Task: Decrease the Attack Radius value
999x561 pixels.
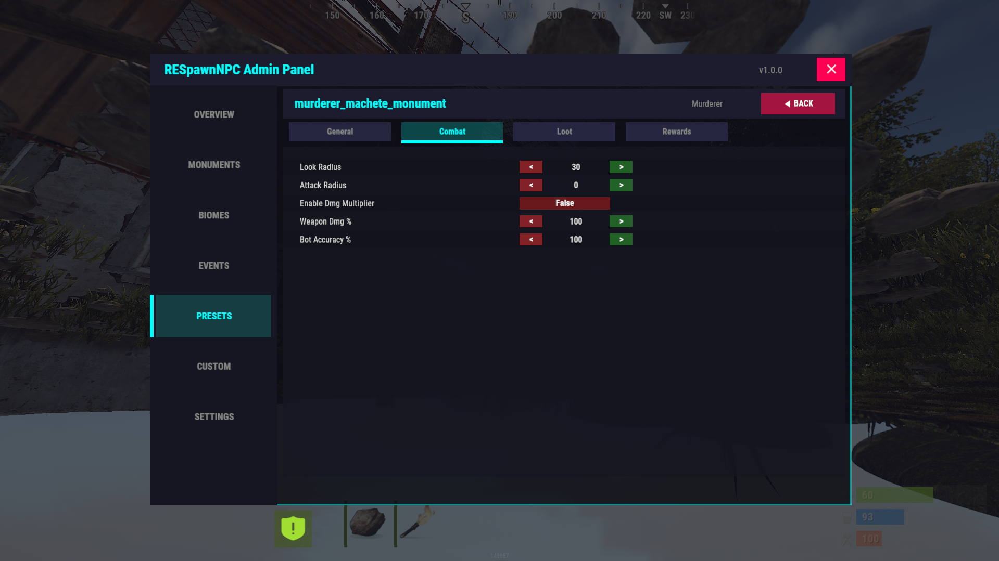Action: [530, 185]
